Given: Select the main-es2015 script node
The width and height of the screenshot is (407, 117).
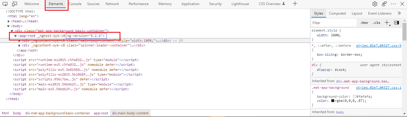Looking at the screenshot, I should [x=73, y=84].
